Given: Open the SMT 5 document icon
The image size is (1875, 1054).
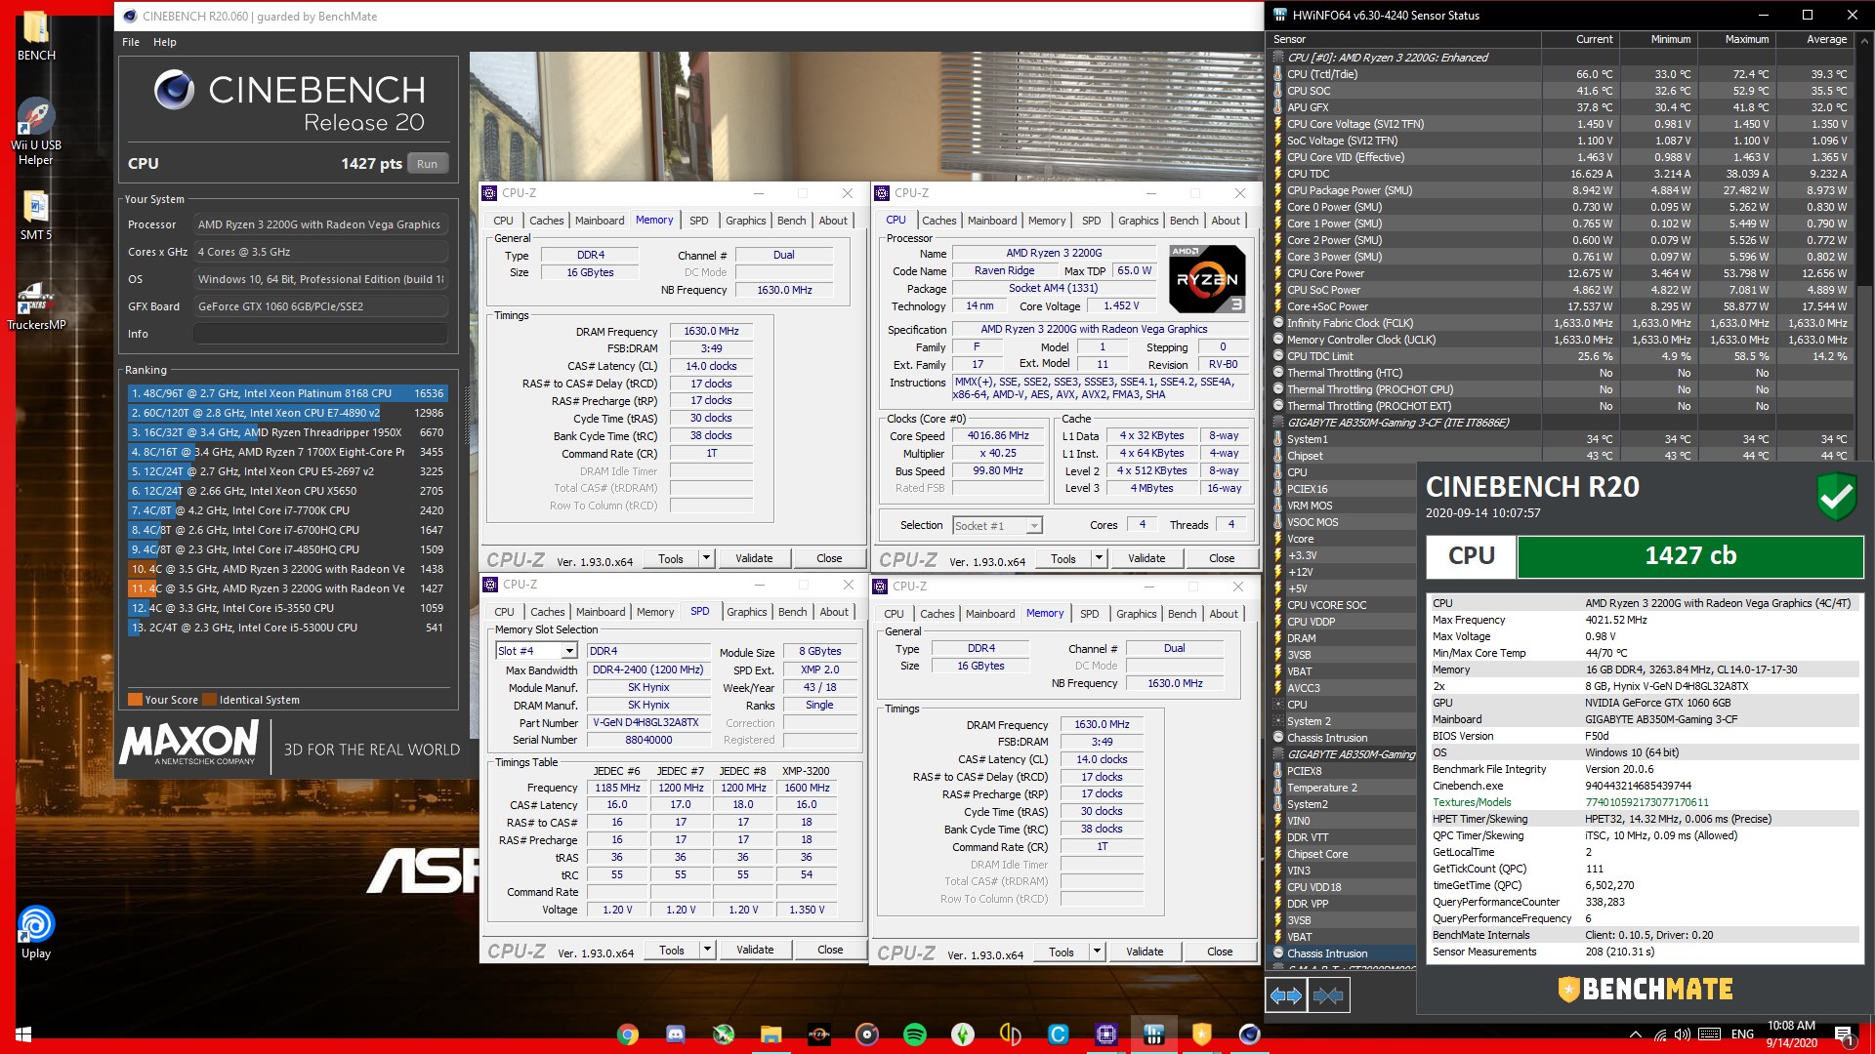Looking at the screenshot, I should tap(36, 215).
